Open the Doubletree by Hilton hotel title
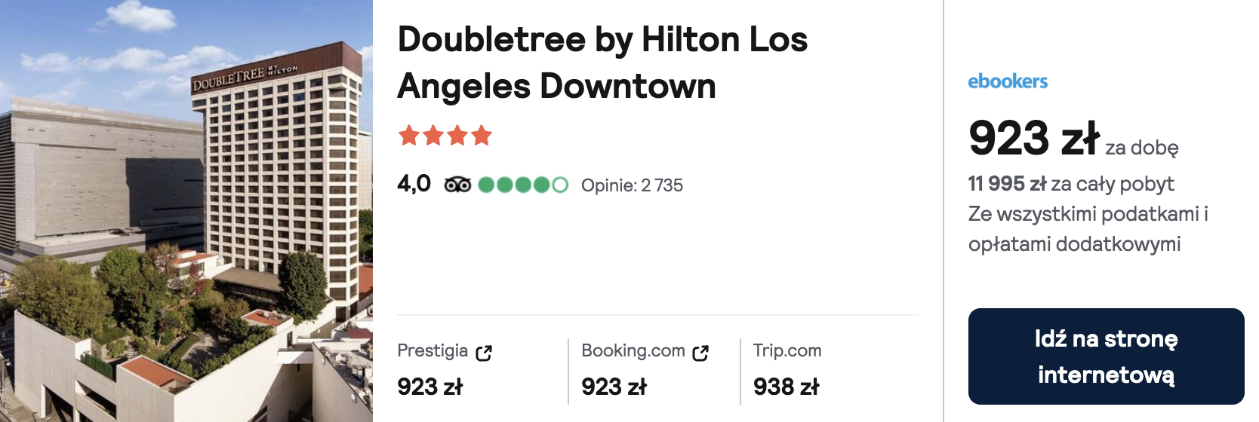The image size is (1259, 422). [x=602, y=63]
